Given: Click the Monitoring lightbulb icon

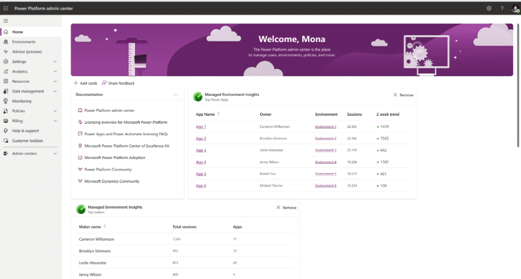Looking at the screenshot, I should (6, 101).
